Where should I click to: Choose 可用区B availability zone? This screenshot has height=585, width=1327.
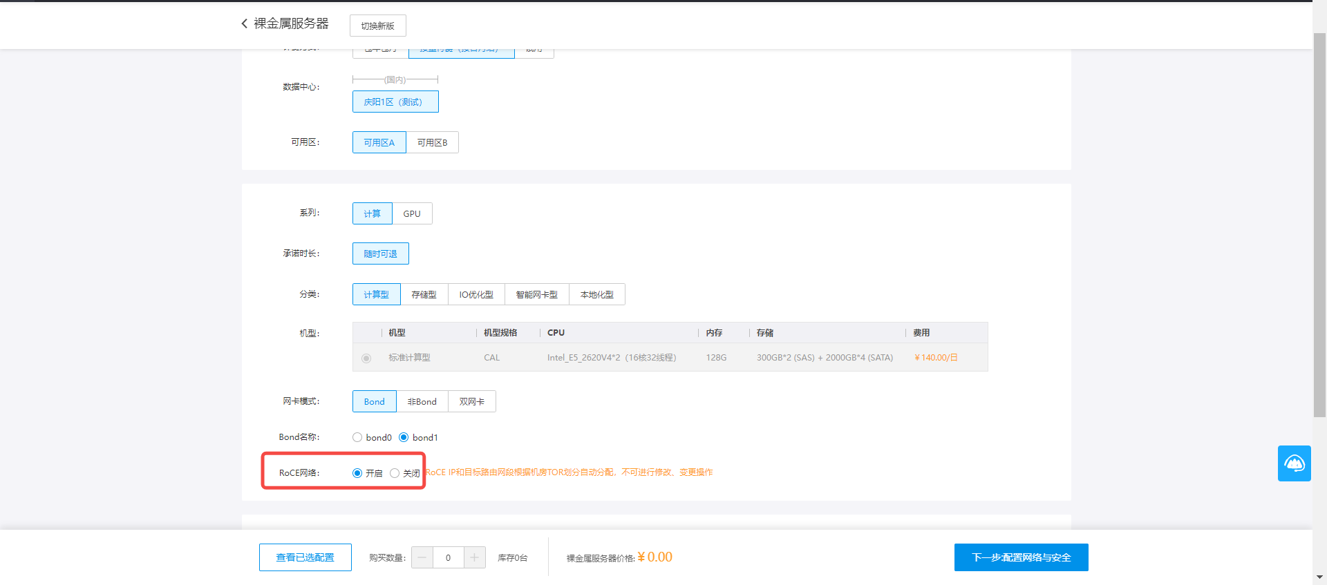click(x=433, y=142)
